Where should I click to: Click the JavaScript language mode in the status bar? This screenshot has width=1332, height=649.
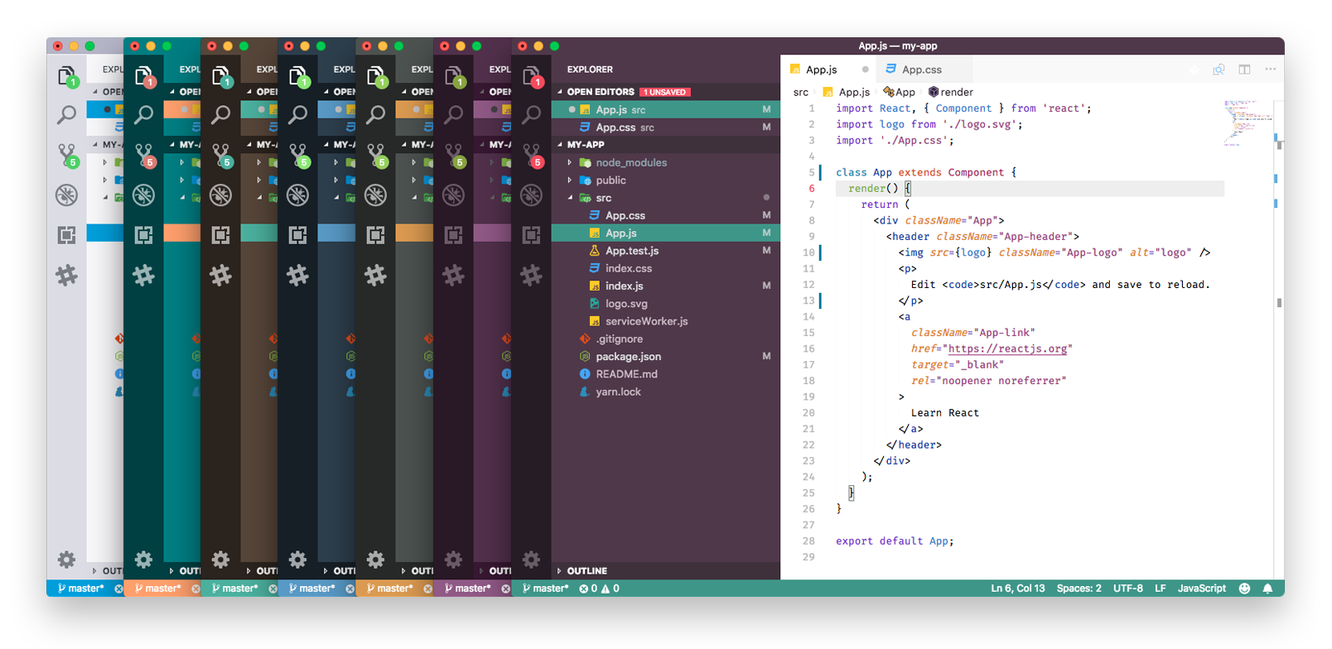[1201, 589]
